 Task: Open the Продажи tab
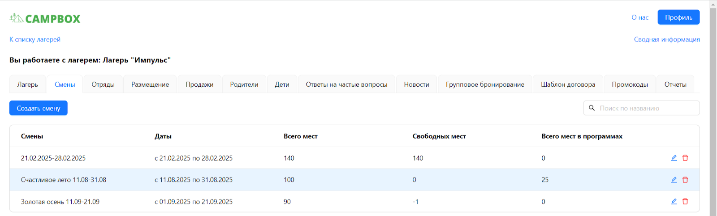tap(199, 85)
